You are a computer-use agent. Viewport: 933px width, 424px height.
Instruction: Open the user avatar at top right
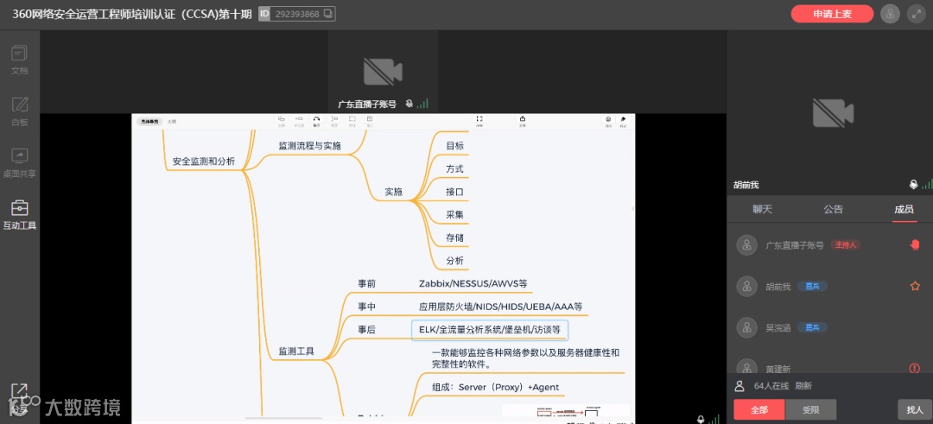(x=890, y=14)
